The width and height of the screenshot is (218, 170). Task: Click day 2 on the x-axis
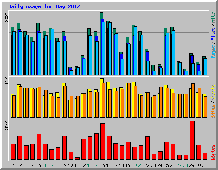click(x=20, y=165)
